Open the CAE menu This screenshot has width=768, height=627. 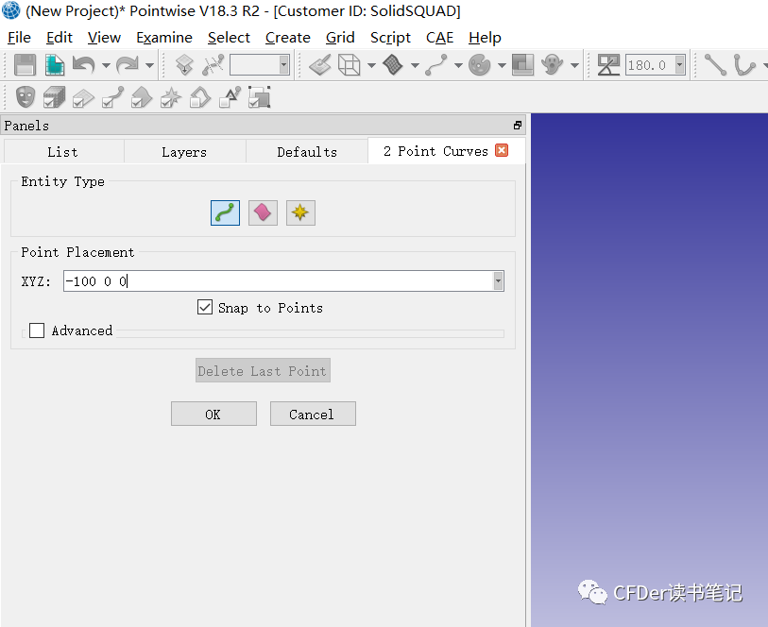point(440,38)
